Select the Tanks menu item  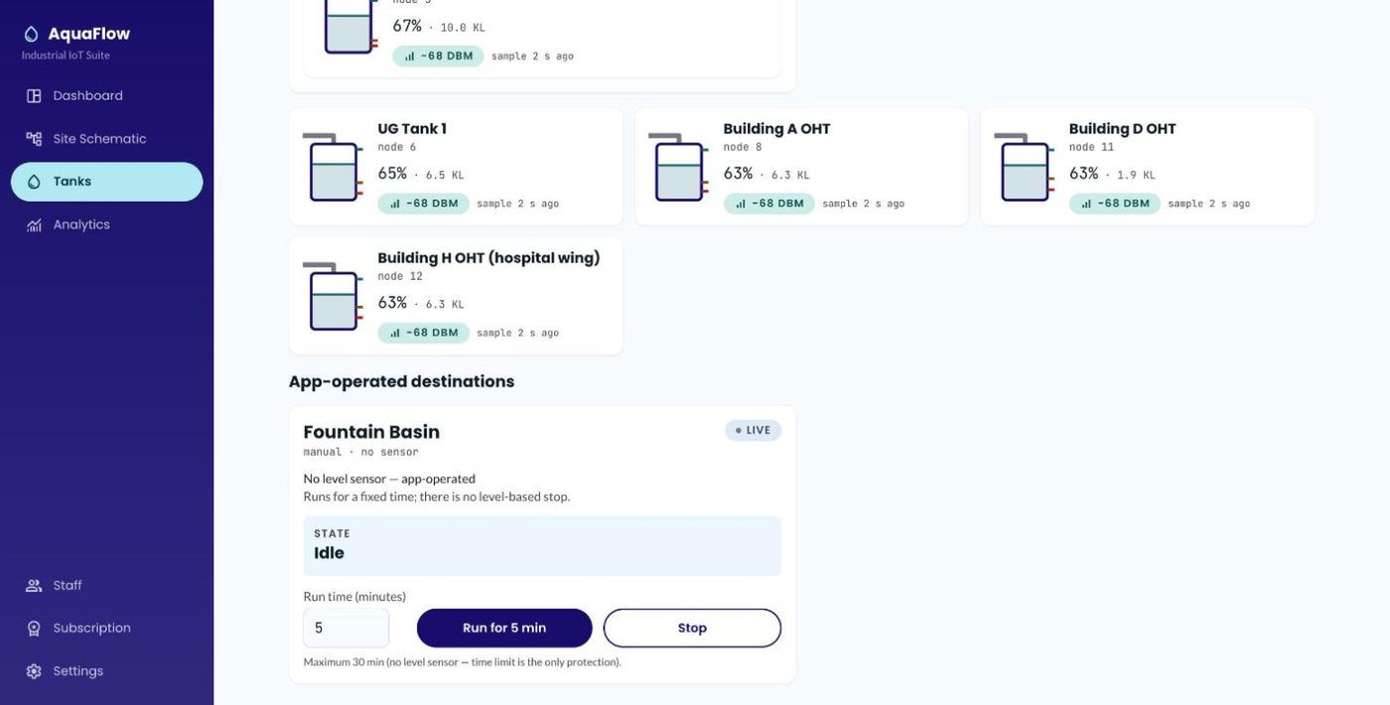coord(107,182)
